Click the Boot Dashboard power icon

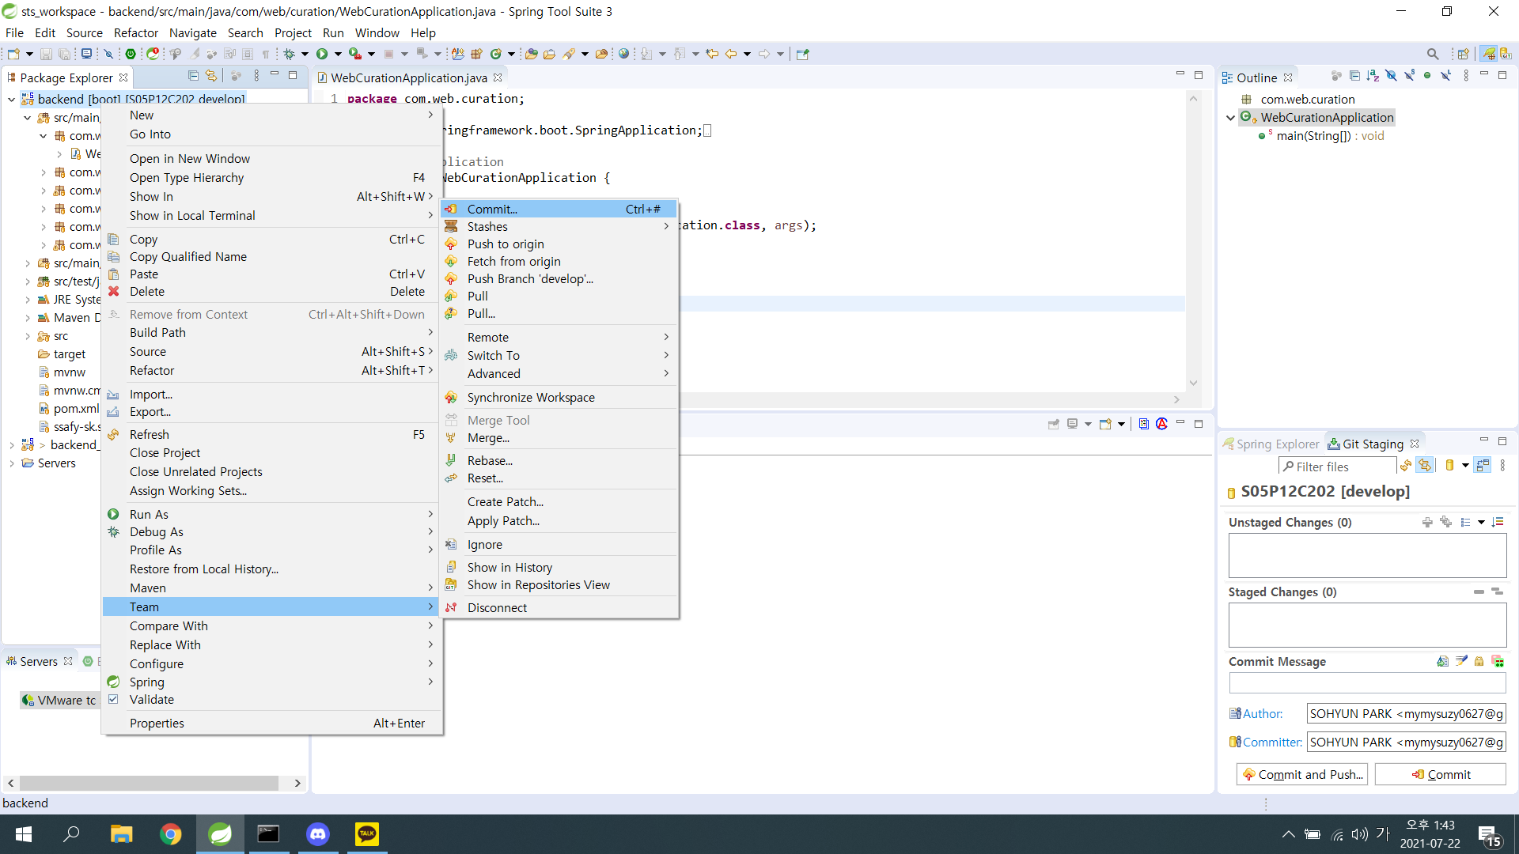[x=131, y=54]
